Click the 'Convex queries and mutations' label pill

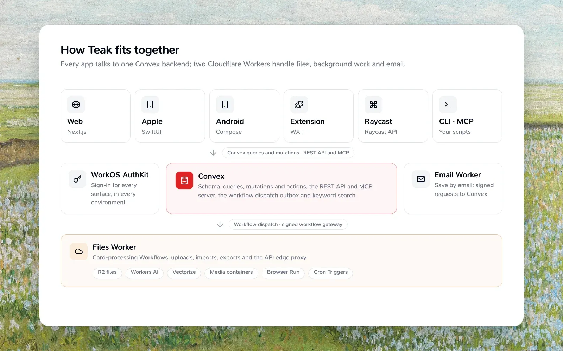[288, 153]
